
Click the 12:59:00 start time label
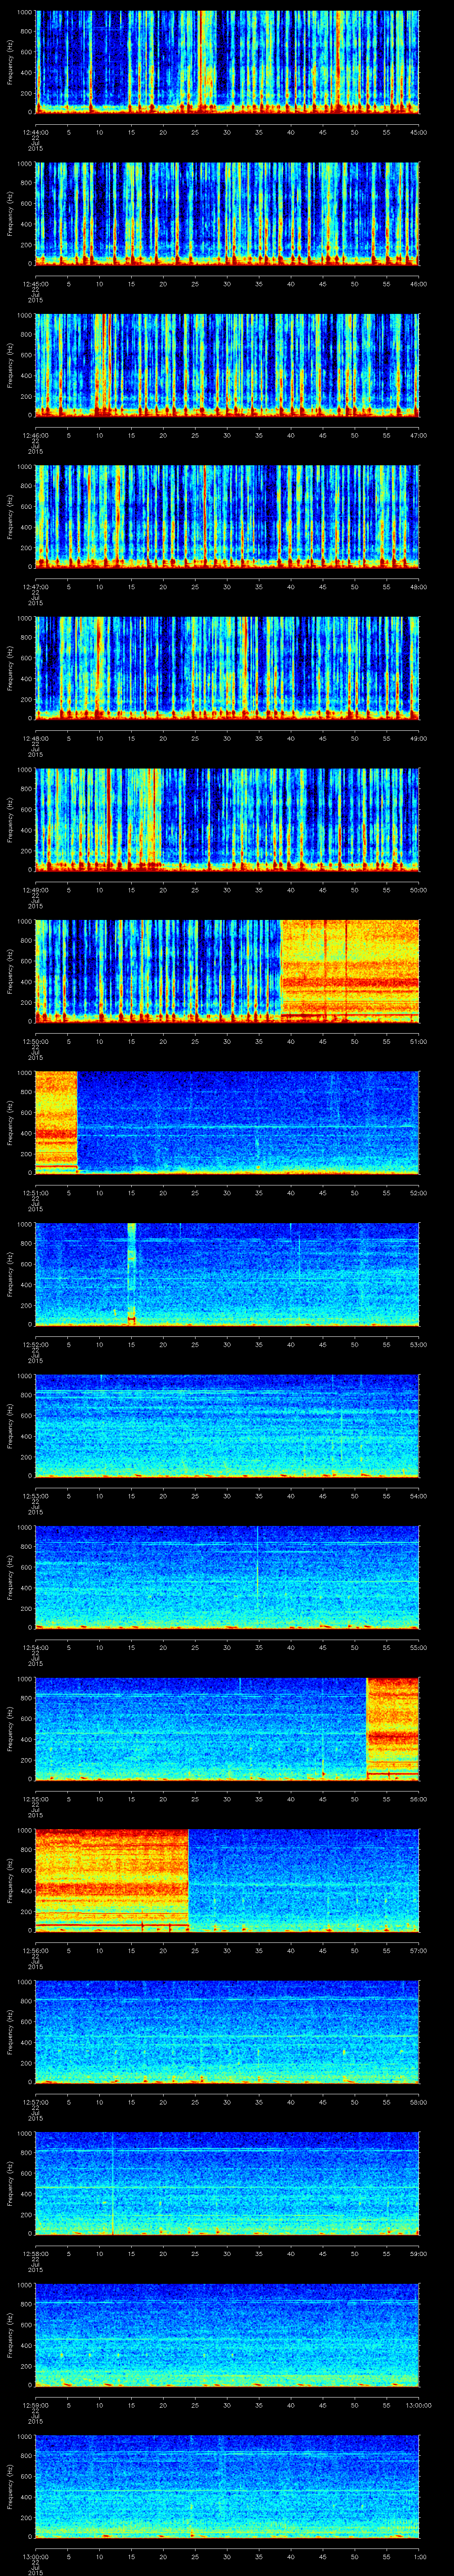coord(35,2406)
